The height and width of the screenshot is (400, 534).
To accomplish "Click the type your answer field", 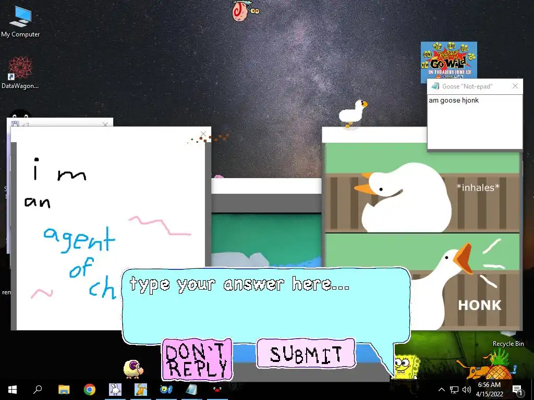I will click(x=266, y=305).
